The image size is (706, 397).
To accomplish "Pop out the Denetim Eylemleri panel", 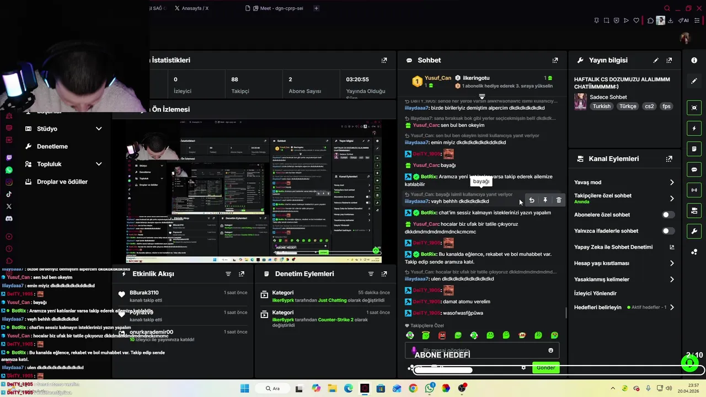I will coord(384,274).
